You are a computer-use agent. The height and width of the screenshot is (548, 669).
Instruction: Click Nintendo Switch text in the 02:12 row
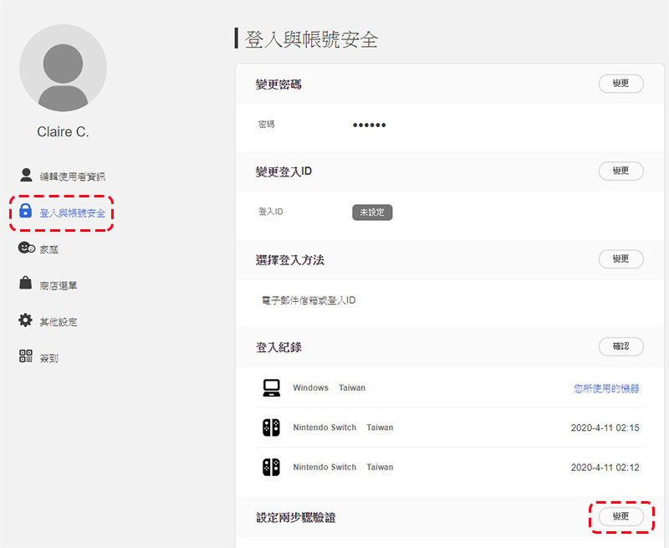(324, 468)
